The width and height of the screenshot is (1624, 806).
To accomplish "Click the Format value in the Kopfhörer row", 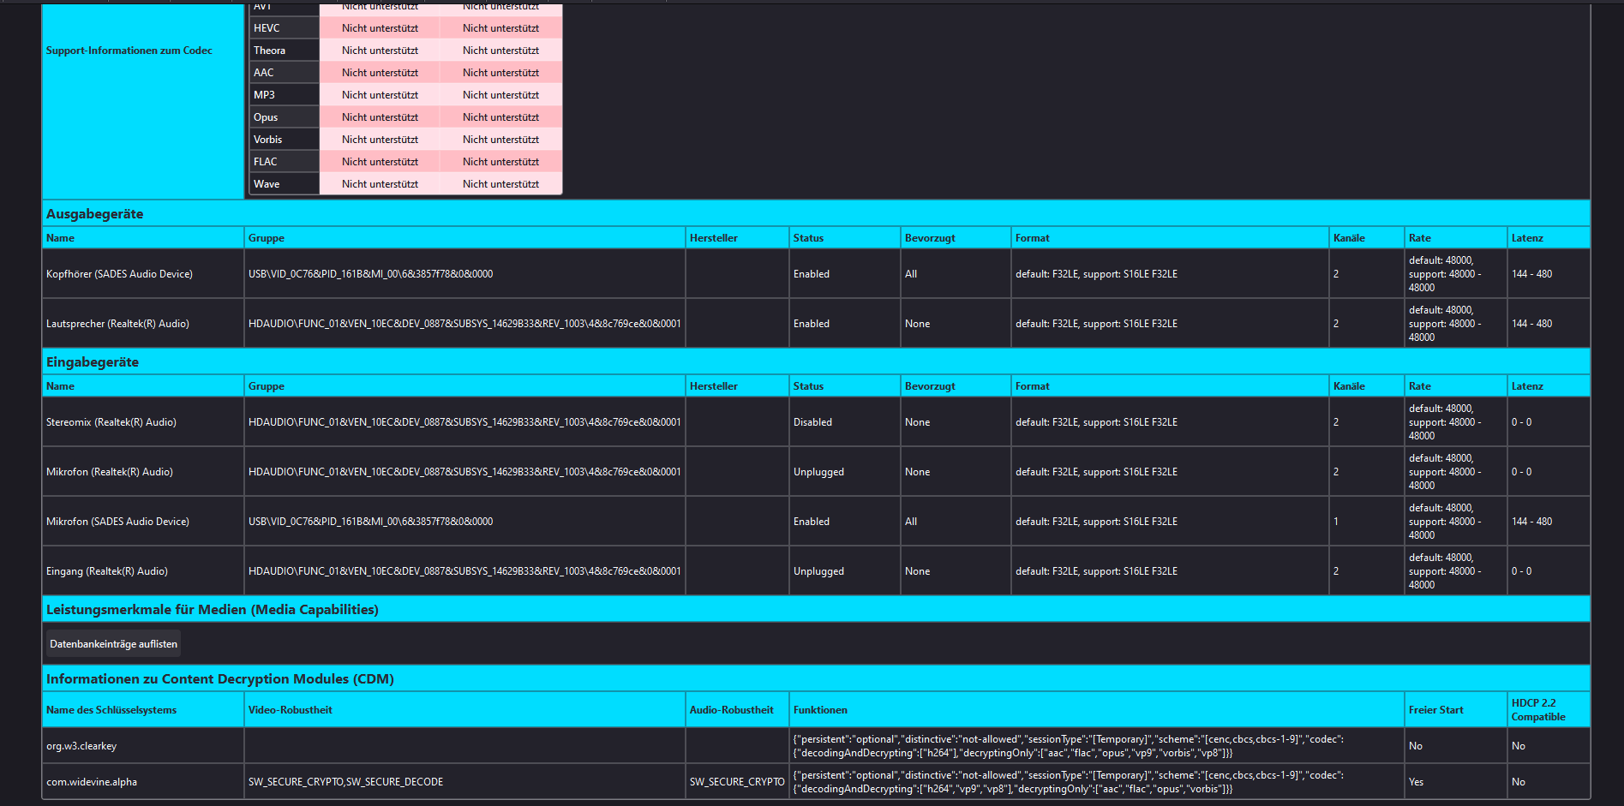I will 1096,274.
